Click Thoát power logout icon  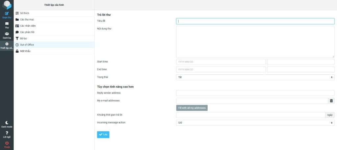(x=7, y=143)
